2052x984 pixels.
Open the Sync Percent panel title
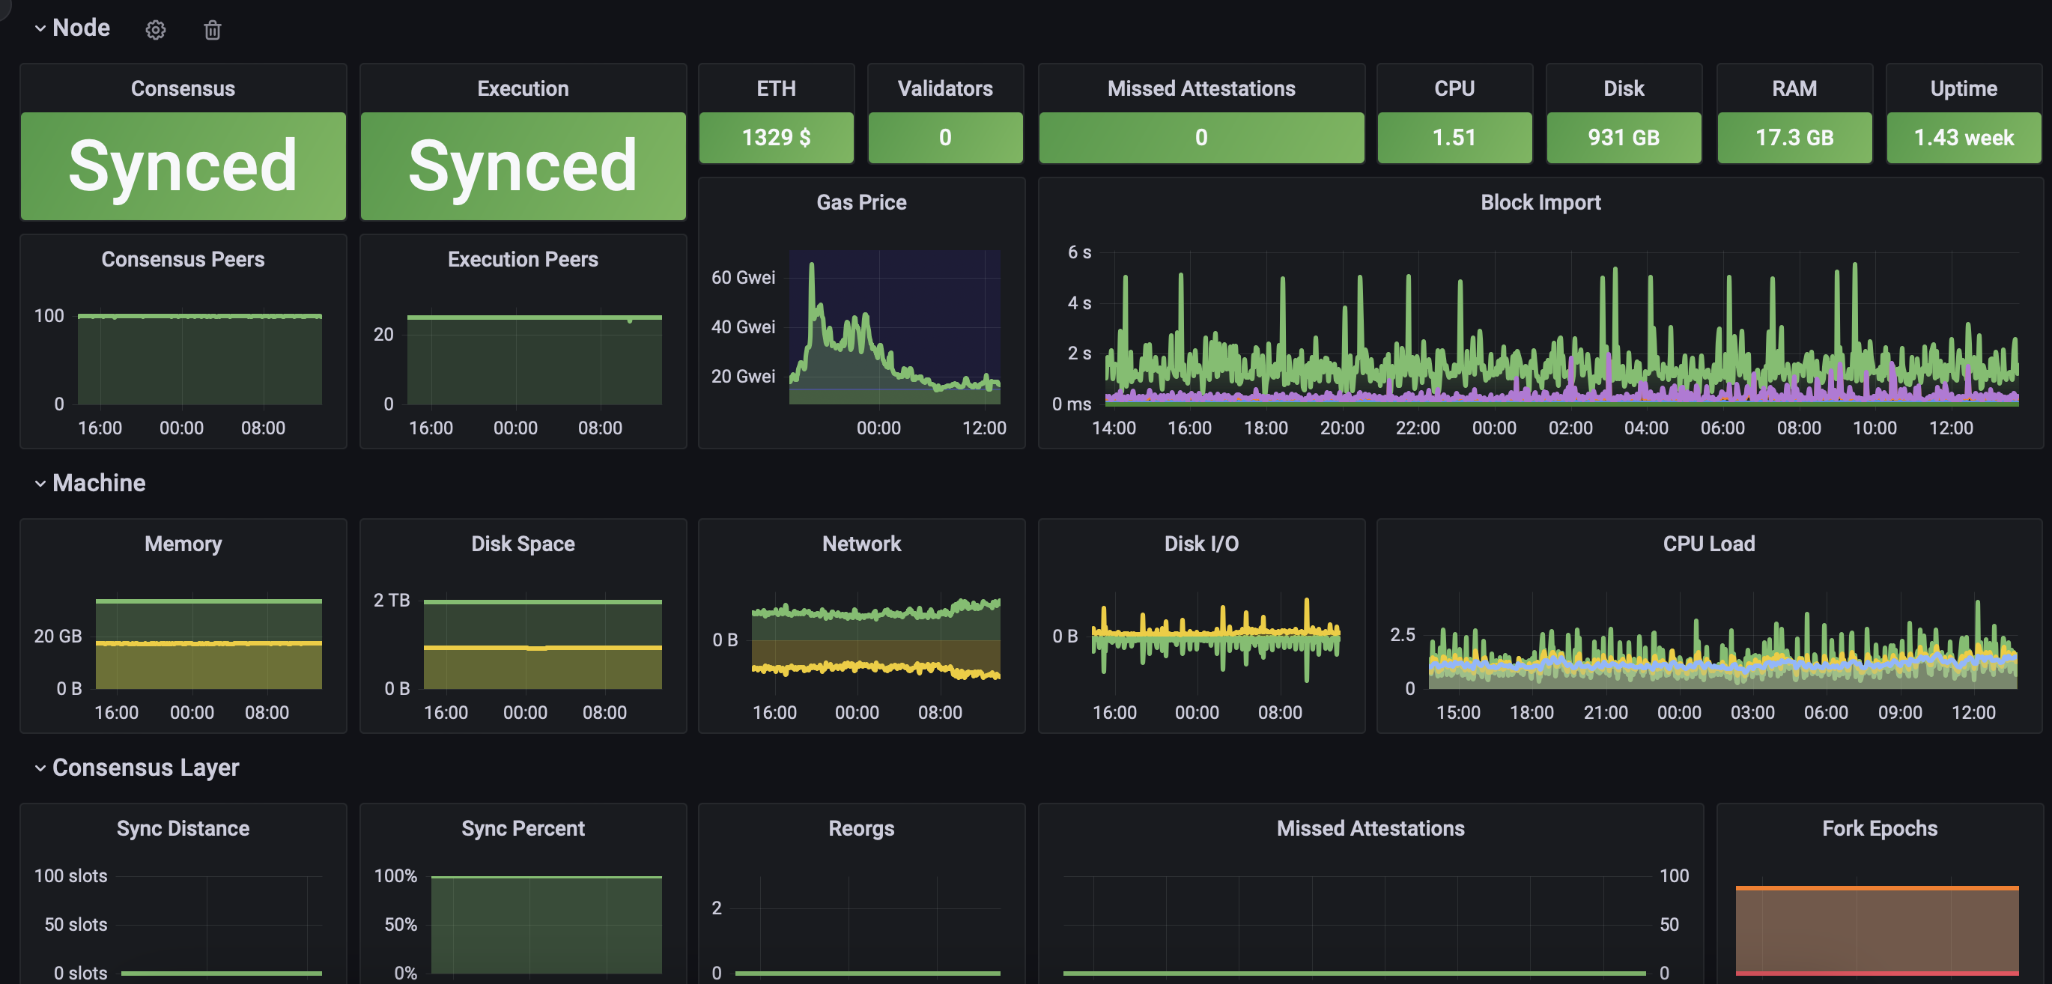pos(523,827)
